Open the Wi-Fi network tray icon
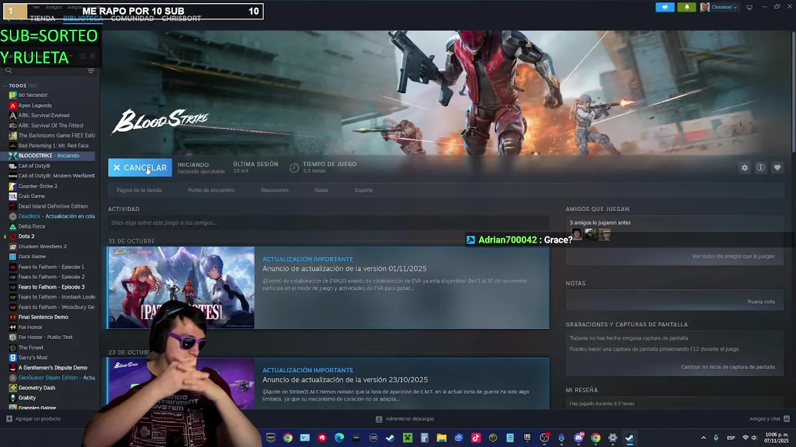Image resolution: width=796 pixels, height=447 pixels. point(746,438)
